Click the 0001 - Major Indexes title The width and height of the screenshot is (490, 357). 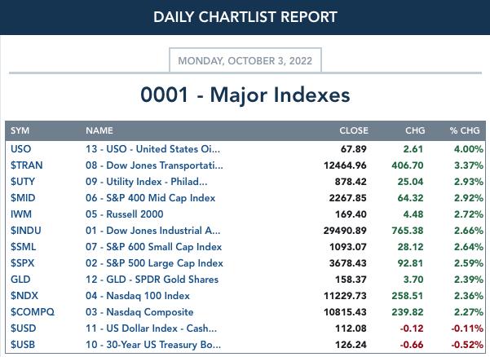[245, 95]
